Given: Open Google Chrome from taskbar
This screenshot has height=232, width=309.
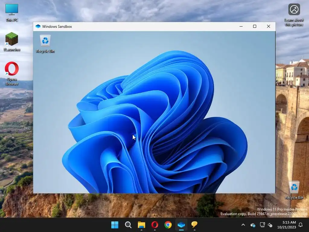Looking at the screenshot, I should tap(168, 225).
